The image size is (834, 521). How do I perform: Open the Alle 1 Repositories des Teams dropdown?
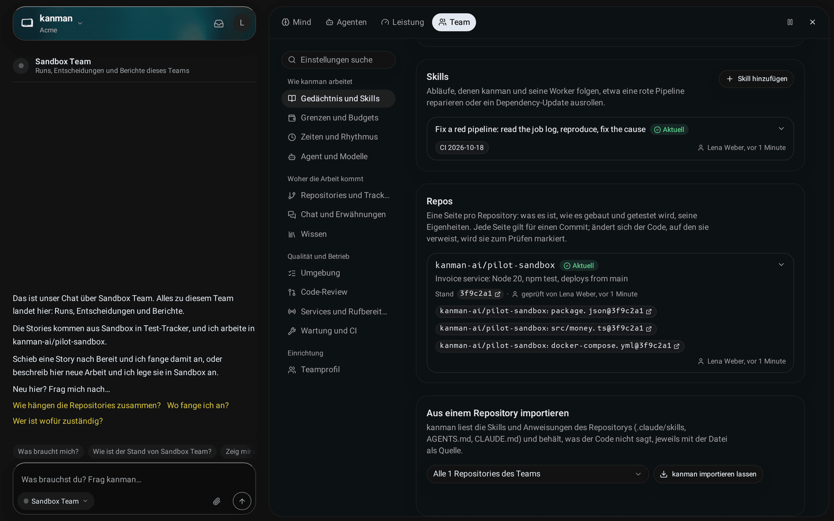(x=537, y=474)
